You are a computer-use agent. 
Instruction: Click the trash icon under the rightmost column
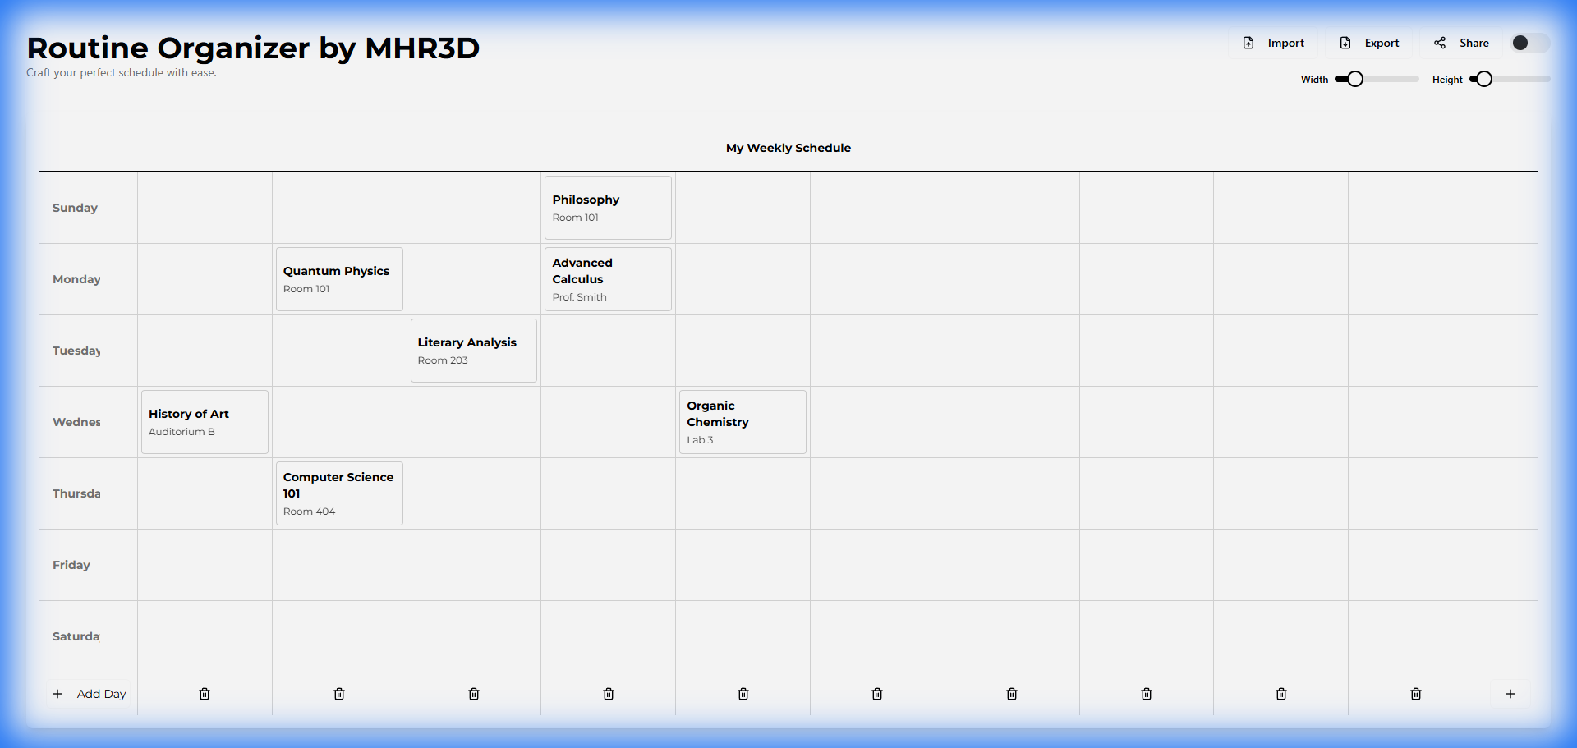(x=1415, y=694)
